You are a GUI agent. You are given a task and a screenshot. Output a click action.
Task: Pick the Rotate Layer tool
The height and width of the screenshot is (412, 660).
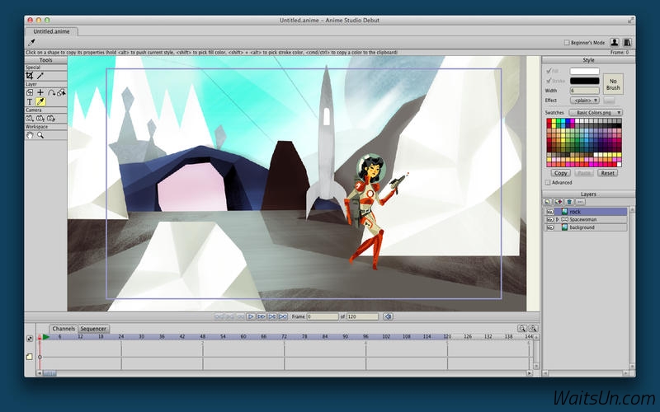pos(51,92)
